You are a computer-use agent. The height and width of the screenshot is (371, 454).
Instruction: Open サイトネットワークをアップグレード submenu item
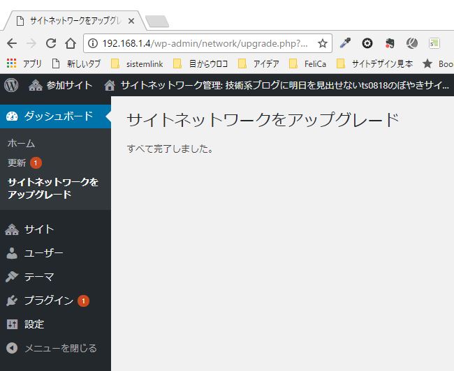[53, 188]
